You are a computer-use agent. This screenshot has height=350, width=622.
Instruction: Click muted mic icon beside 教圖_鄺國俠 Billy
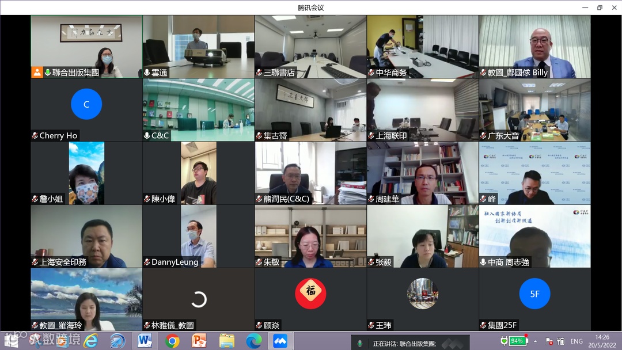[x=483, y=73]
